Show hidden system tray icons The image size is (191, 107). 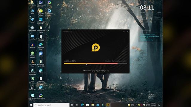pos(136,105)
